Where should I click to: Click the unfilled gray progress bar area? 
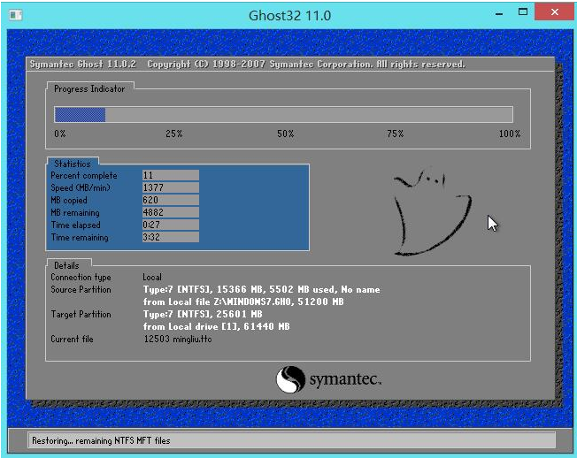pyautogui.click(x=308, y=115)
